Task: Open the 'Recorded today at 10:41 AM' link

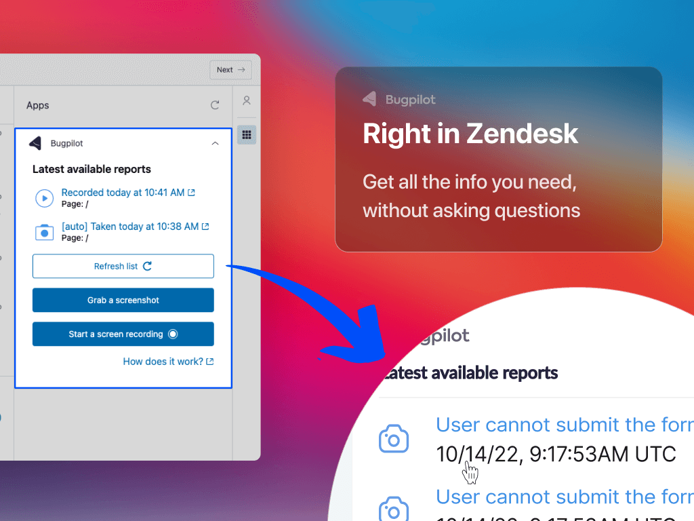Action: 123,193
